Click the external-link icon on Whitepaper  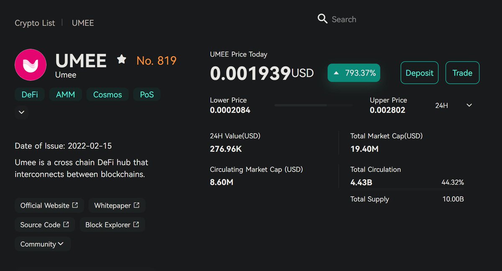(136, 205)
